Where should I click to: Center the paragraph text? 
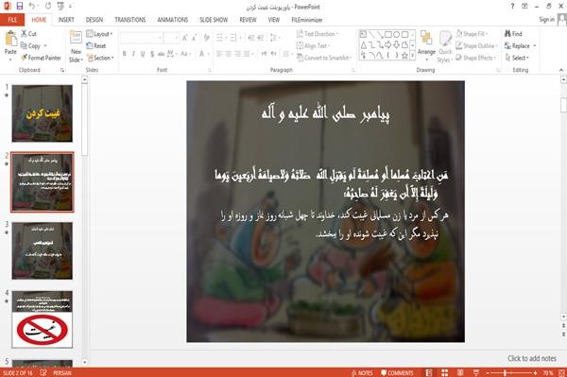[x=228, y=54]
